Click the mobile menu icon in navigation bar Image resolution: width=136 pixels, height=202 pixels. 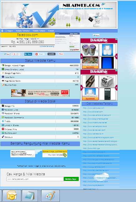(2, 31)
